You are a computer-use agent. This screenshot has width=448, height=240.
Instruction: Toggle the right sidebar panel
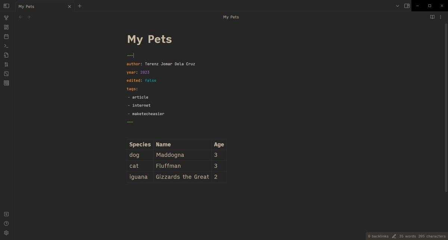coord(407,6)
